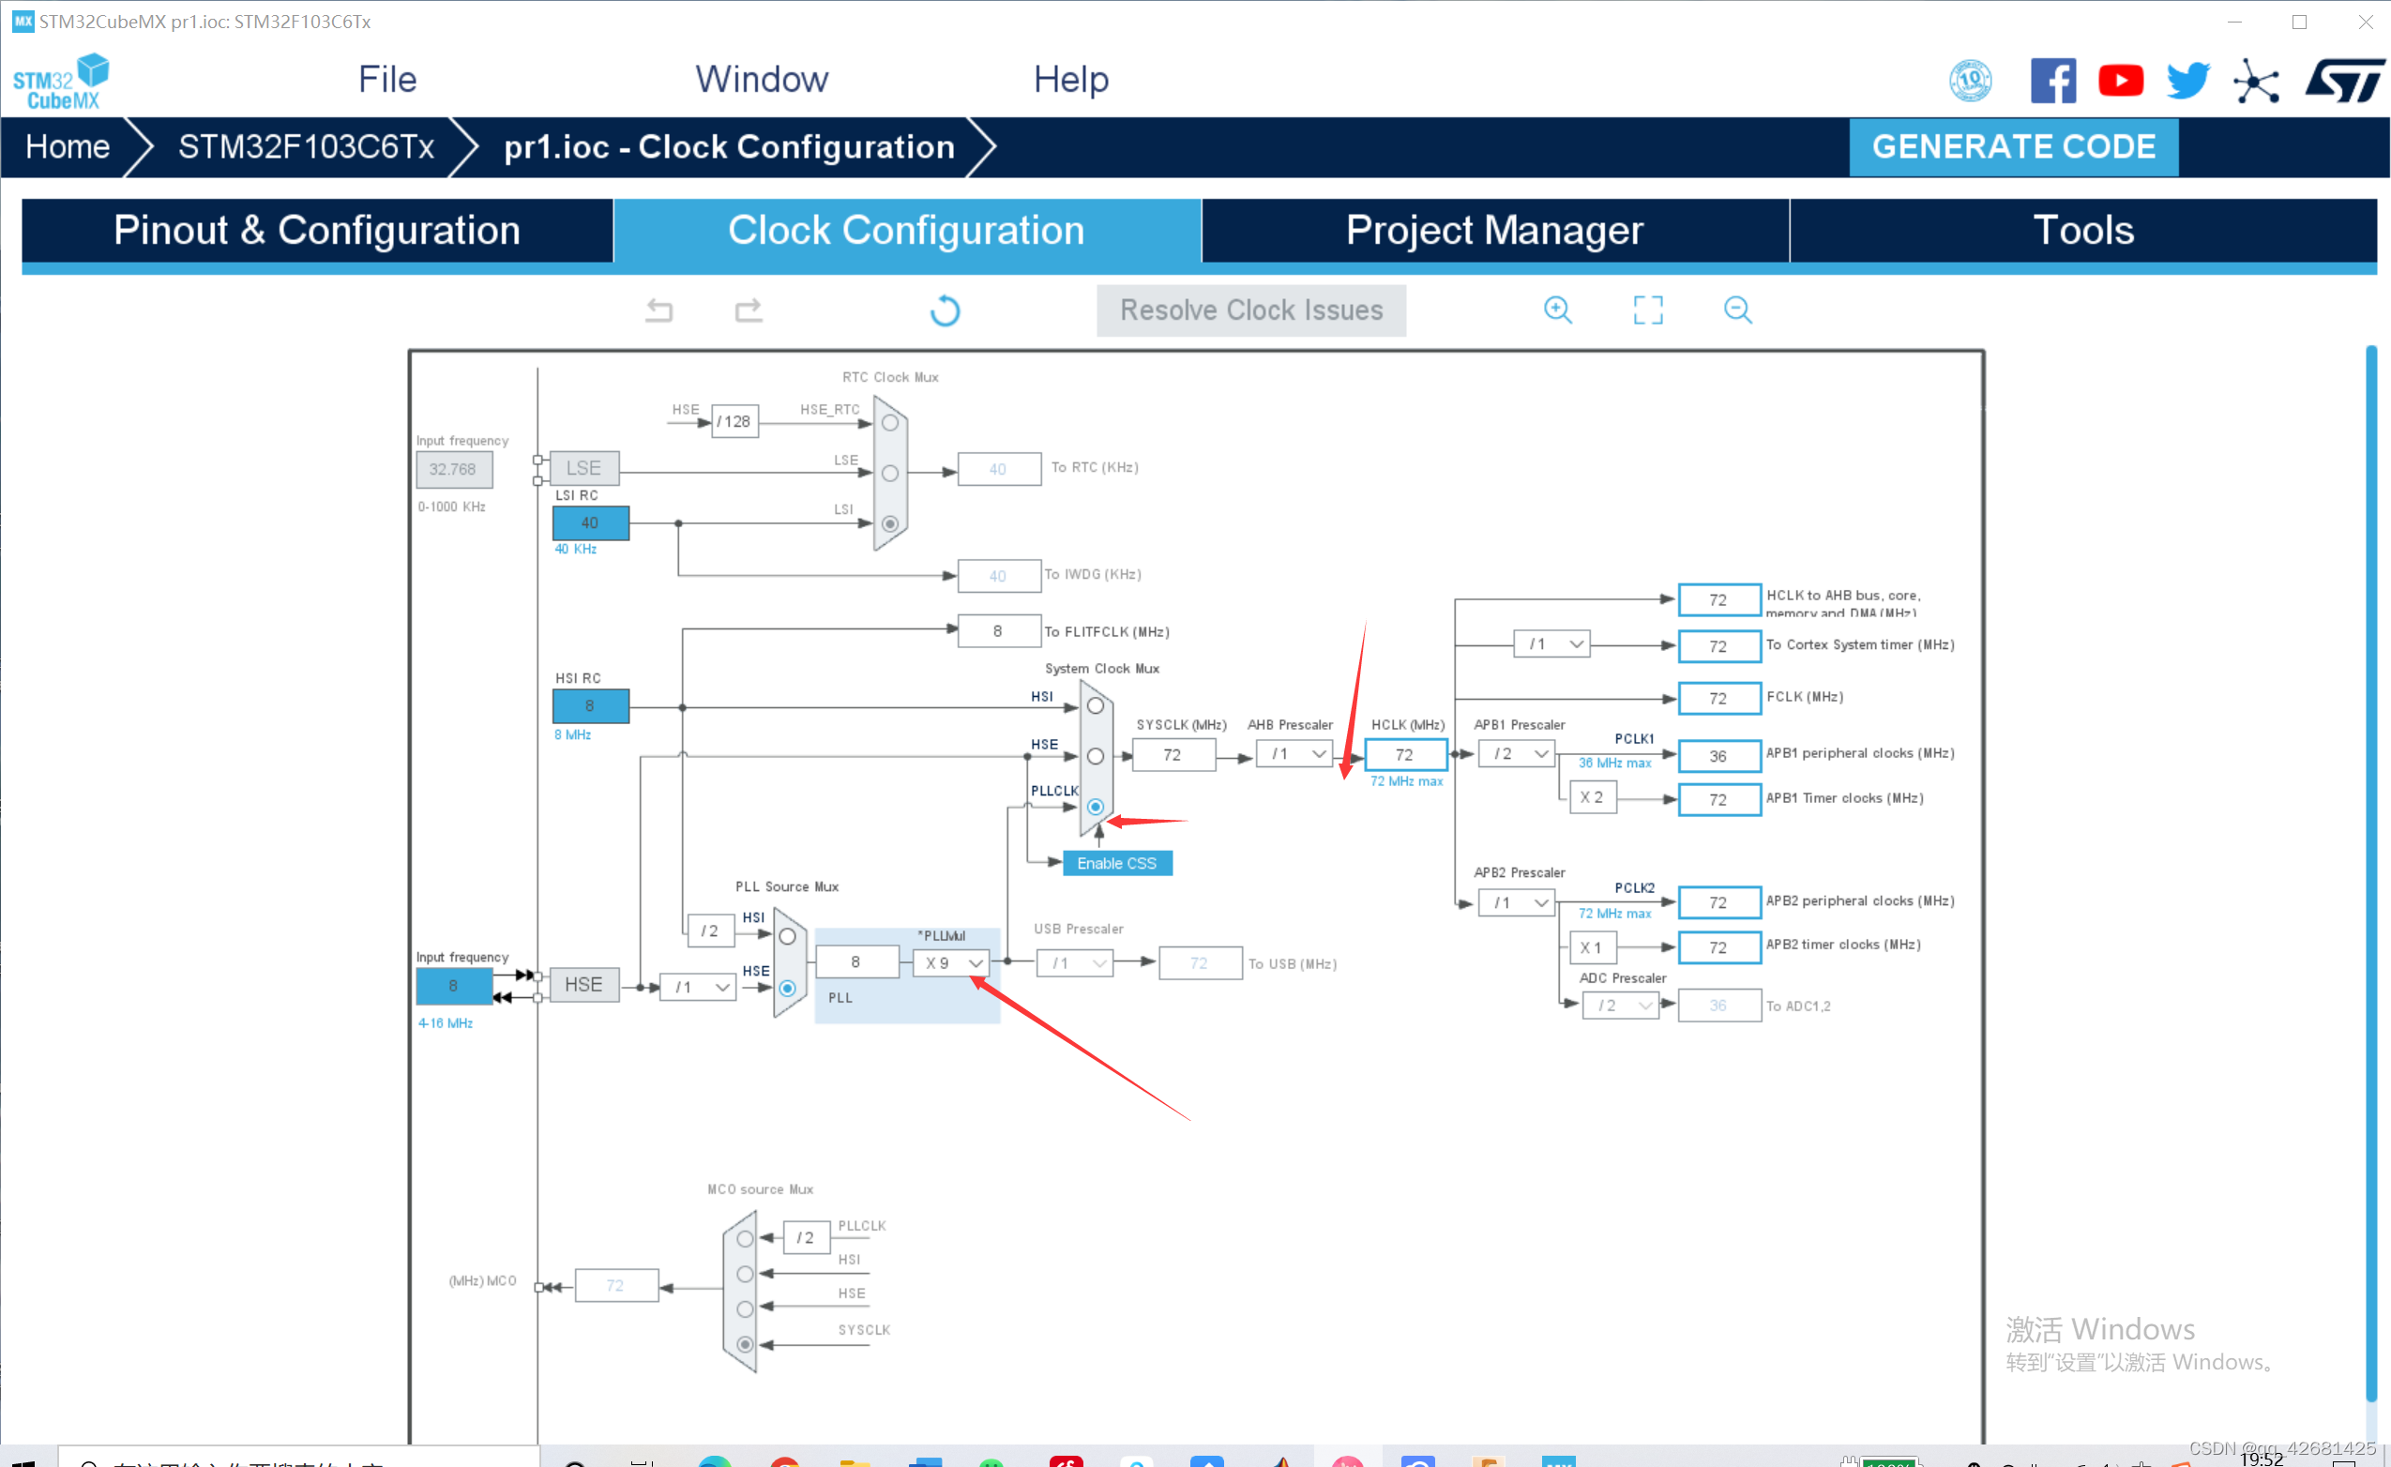Select HSI in PLL Source Mux
The width and height of the screenshot is (2391, 1467).
(788, 936)
